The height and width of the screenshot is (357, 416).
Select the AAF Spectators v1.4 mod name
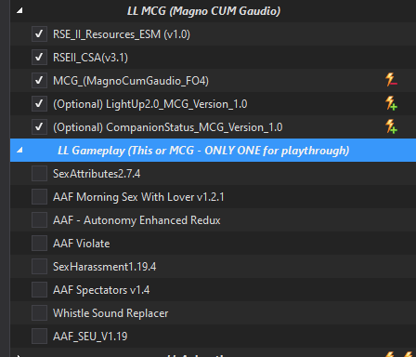pyautogui.click(x=101, y=290)
